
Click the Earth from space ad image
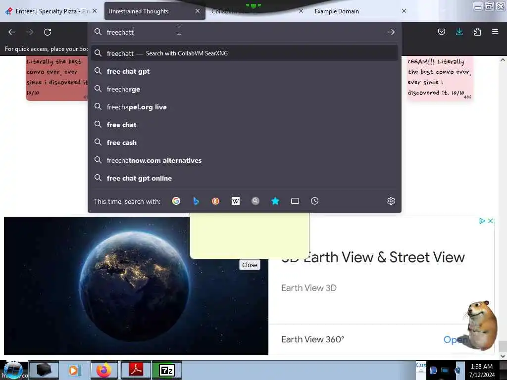pos(136,286)
